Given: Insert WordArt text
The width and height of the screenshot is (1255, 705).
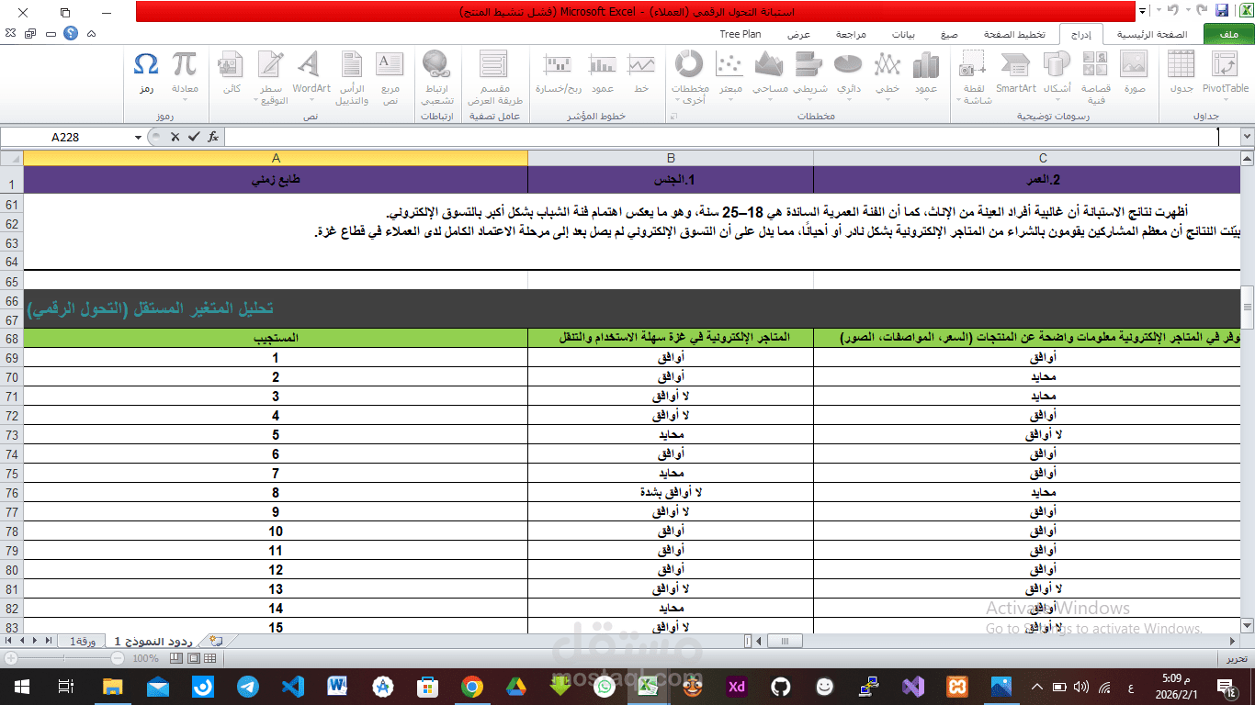Looking at the screenshot, I should click(x=311, y=77).
